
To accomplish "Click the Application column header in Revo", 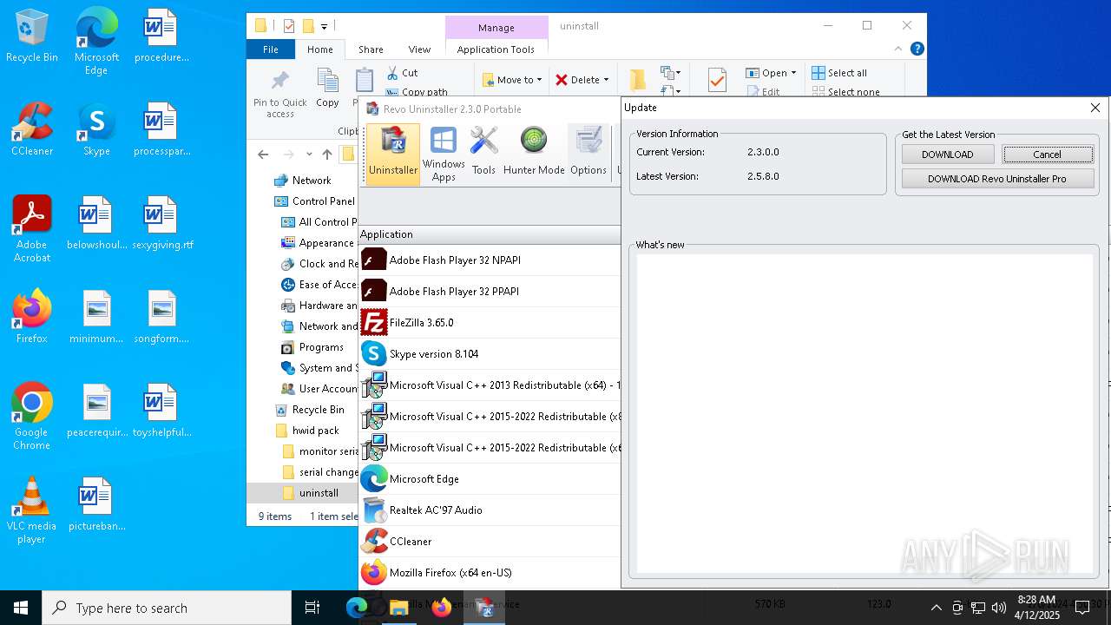I will (x=490, y=234).
